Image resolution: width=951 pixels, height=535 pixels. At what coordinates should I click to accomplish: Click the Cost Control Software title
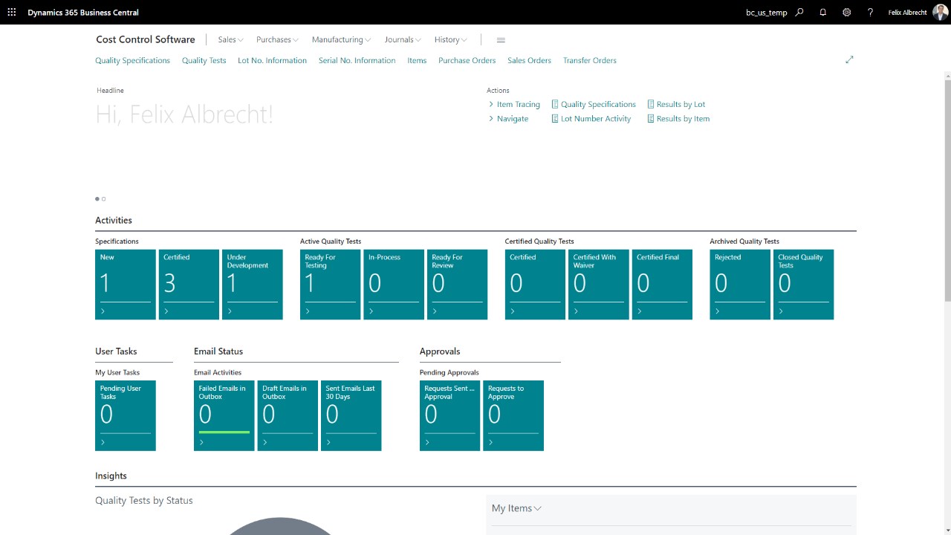146,39
